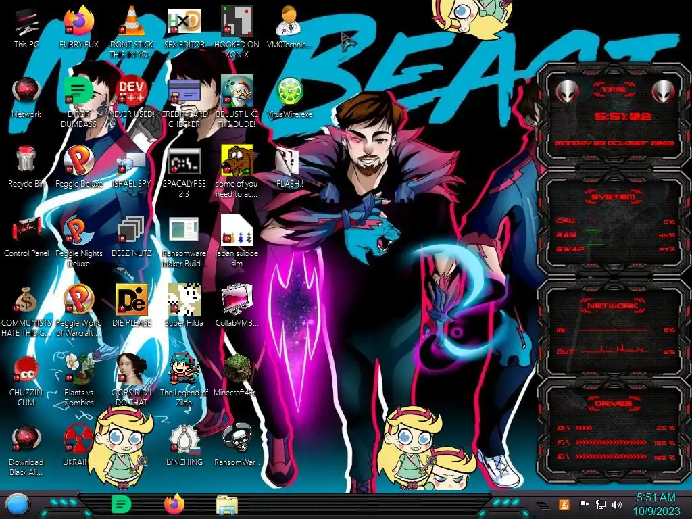Image resolution: width=692 pixels, height=519 pixels.
Task: Open Action Center flag tray icon
Action: click(x=584, y=504)
